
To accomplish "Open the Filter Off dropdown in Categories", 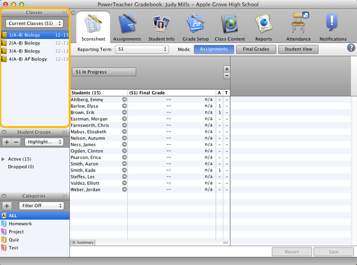I will (x=41, y=206).
